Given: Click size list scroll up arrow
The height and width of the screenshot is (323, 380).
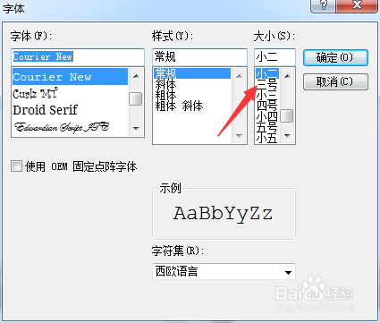Looking at the screenshot, I should [287, 76].
